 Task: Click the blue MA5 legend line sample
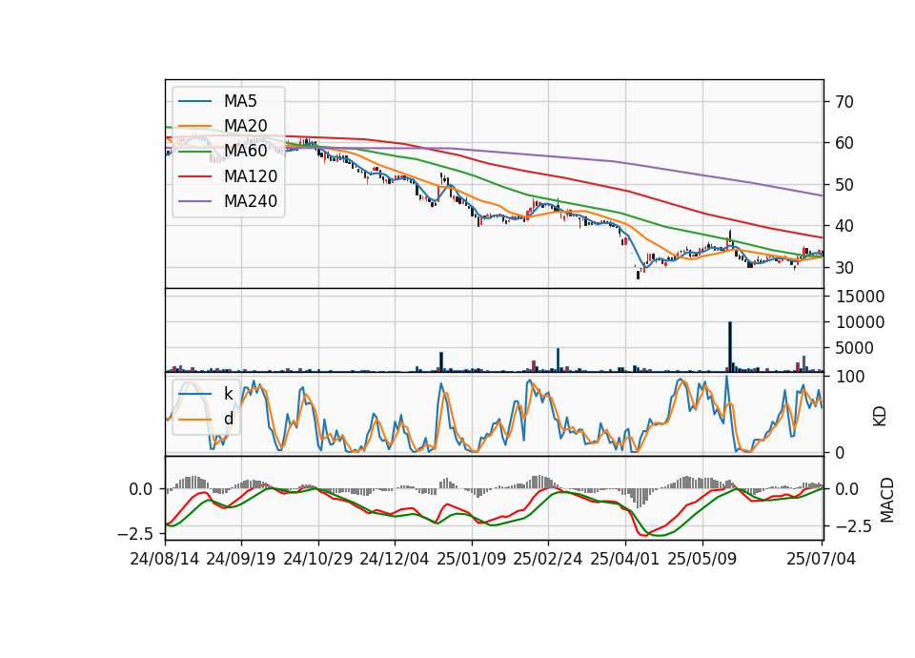[194, 101]
